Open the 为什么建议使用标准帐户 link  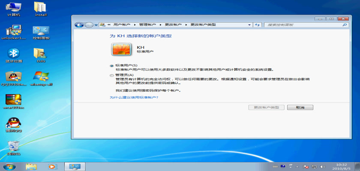coord(134,97)
